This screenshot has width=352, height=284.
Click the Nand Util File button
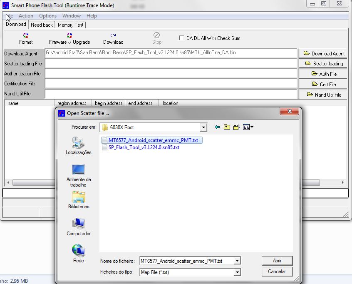(323, 95)
